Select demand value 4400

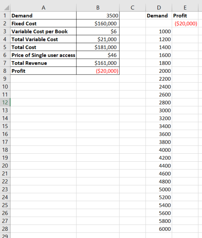tap(159, 165)
